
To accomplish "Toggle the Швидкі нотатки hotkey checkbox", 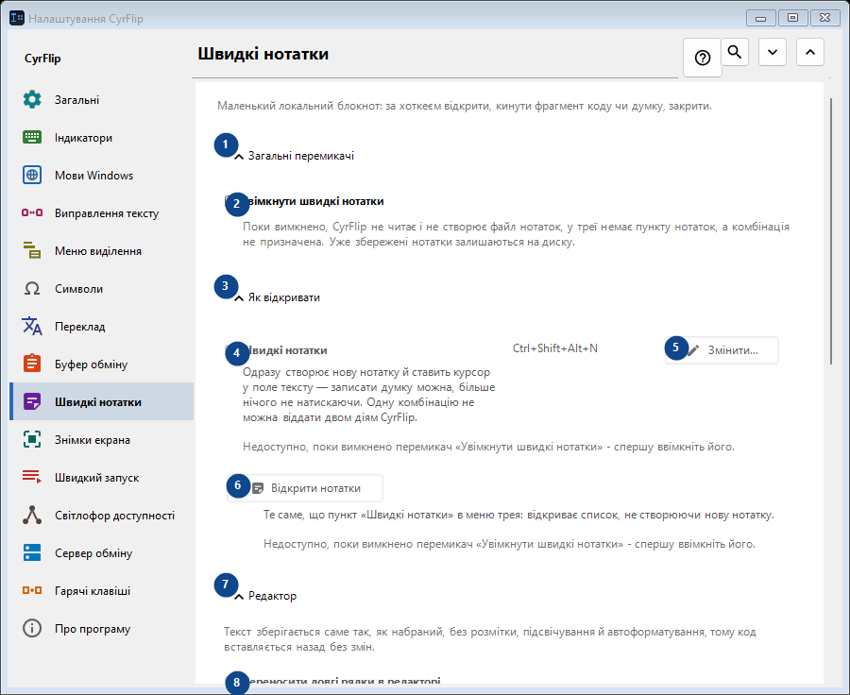I will (229, 350).
